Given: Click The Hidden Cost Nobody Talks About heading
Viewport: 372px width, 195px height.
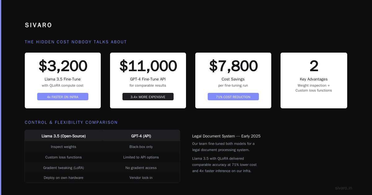Looking at the screenshot, I should [76, 42].
